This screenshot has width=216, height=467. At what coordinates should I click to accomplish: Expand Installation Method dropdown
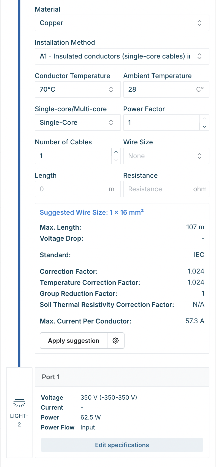[122, 56]
